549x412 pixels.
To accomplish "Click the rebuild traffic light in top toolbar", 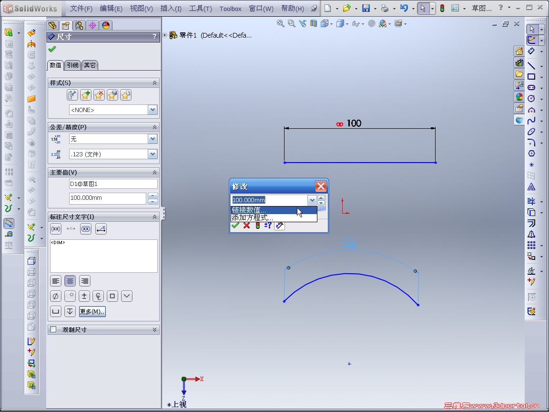I will [x=442, y=8].
